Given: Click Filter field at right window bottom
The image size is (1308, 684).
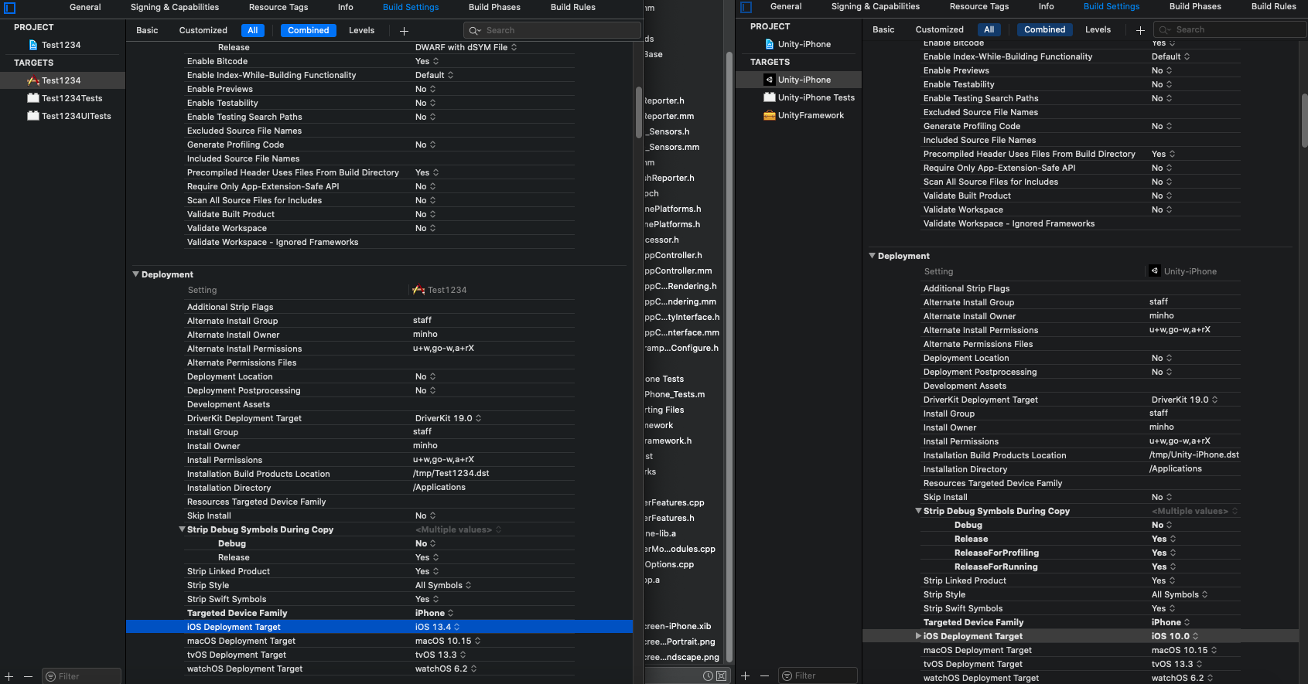Looking at the screenshot, I should tap(818, 675).
